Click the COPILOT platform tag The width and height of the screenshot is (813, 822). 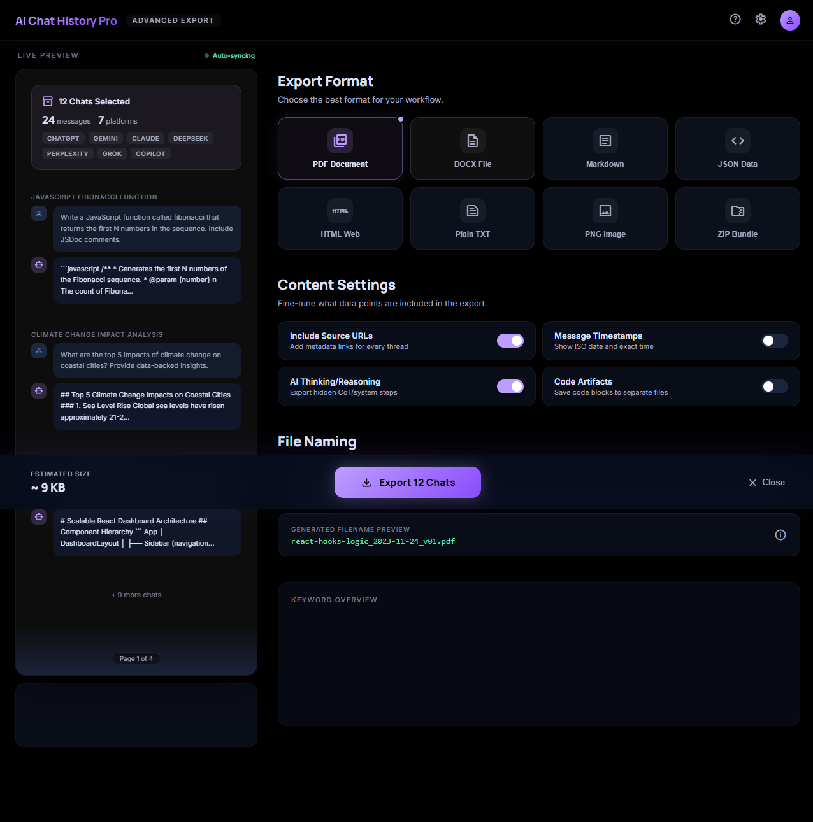[x=150, y=153]
